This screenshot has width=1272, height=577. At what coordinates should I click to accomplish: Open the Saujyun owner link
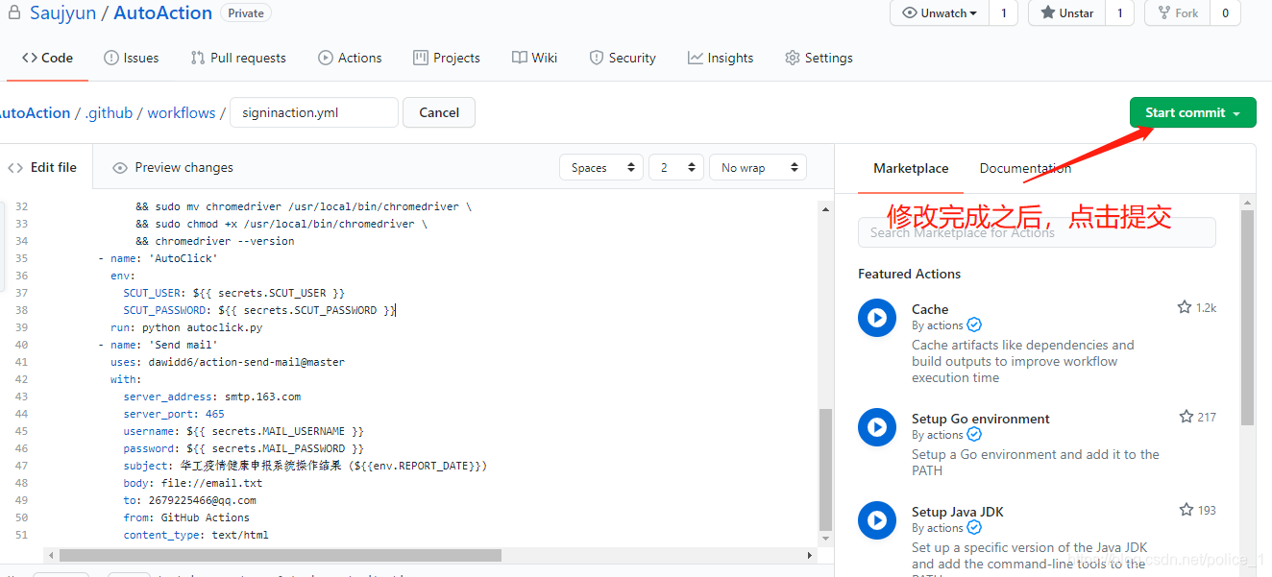pos(63,13)
